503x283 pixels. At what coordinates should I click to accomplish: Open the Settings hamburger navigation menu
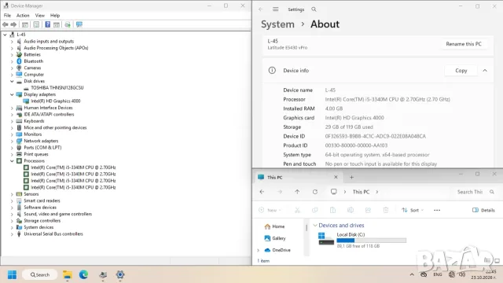(276, 9)
